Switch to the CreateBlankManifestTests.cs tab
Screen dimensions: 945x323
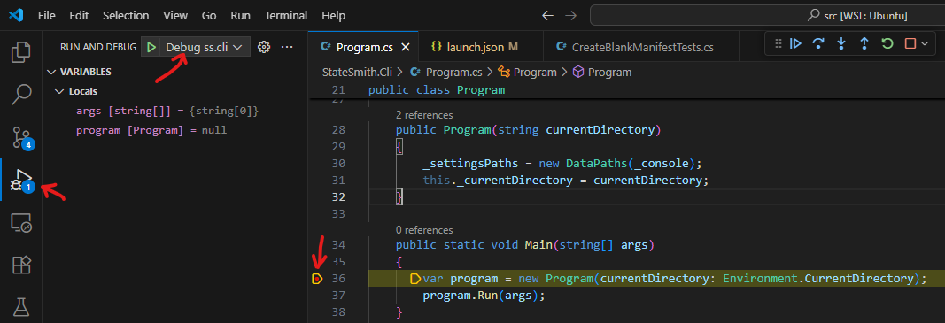(x=642, y=47)
